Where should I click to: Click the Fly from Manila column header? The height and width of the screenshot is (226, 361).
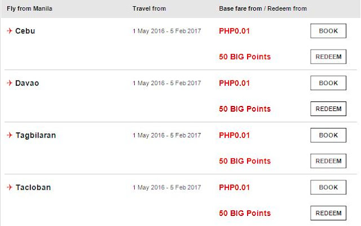click(29, 9)
